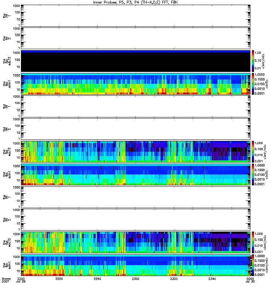The height and width of the screenshot is (289, 271).
Task: Click '0.0001' on the tha fbk scm1 color bar
Action: tap(259, 94)
